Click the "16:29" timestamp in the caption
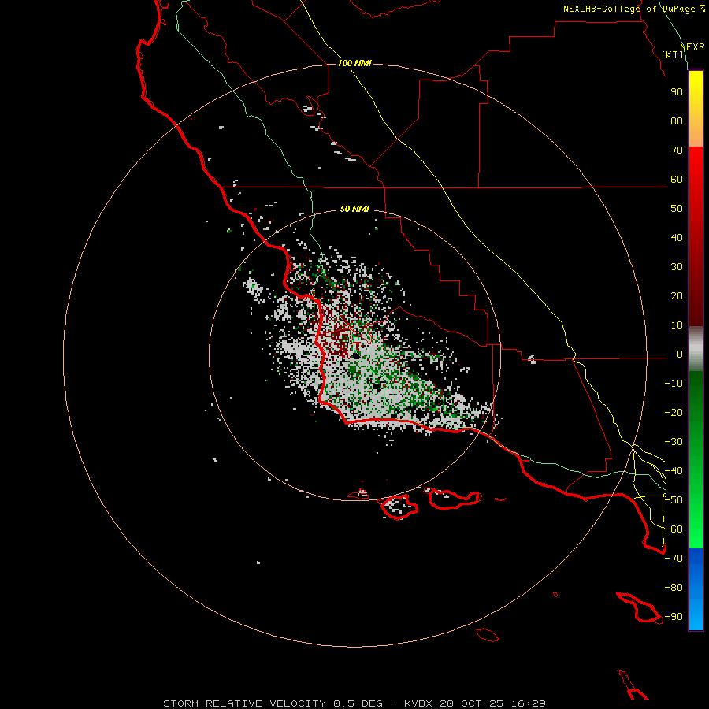This screenshot has width=709, height=709. [529, 703]
